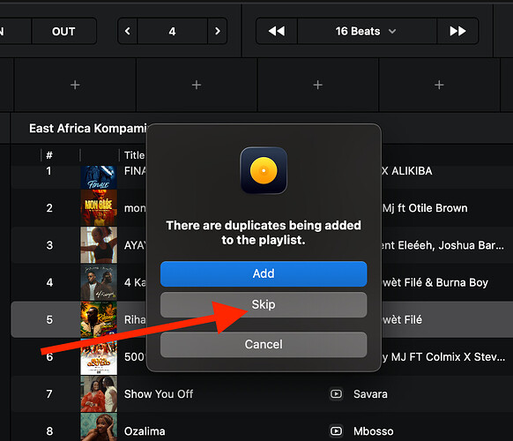Open the 16 Beats dropdown
Image resolution: width=513 pixels, height=441 pixels.
click(x=367, y=31)
